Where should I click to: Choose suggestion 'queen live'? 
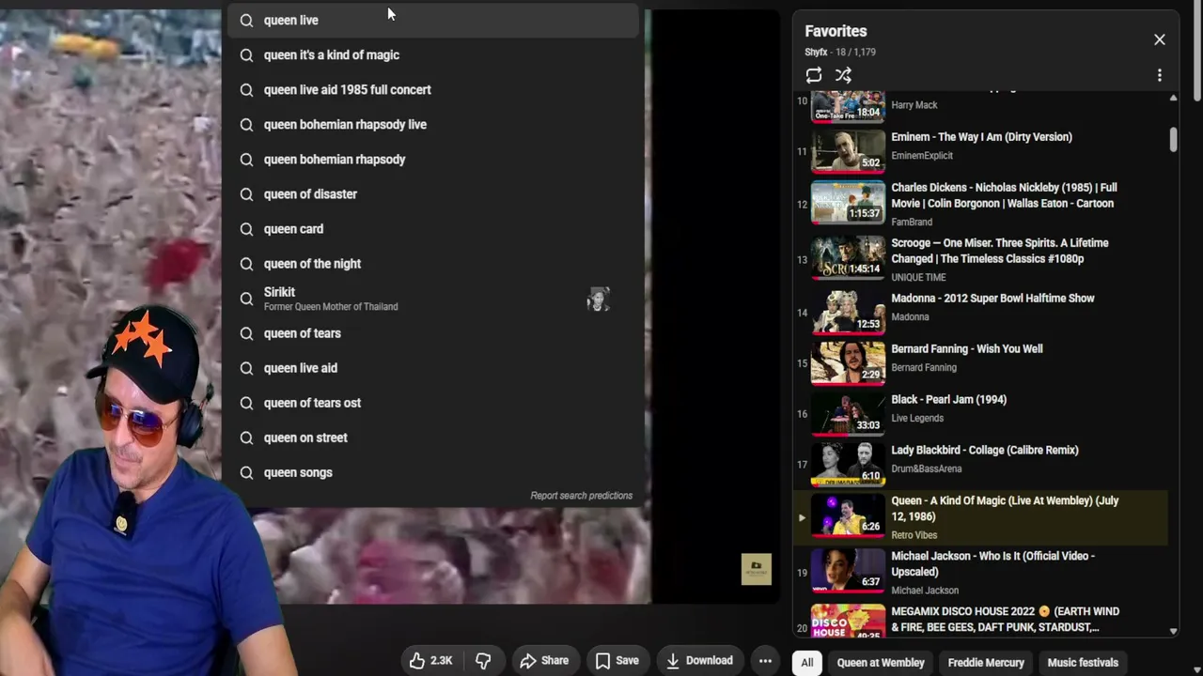coord(433,20)
